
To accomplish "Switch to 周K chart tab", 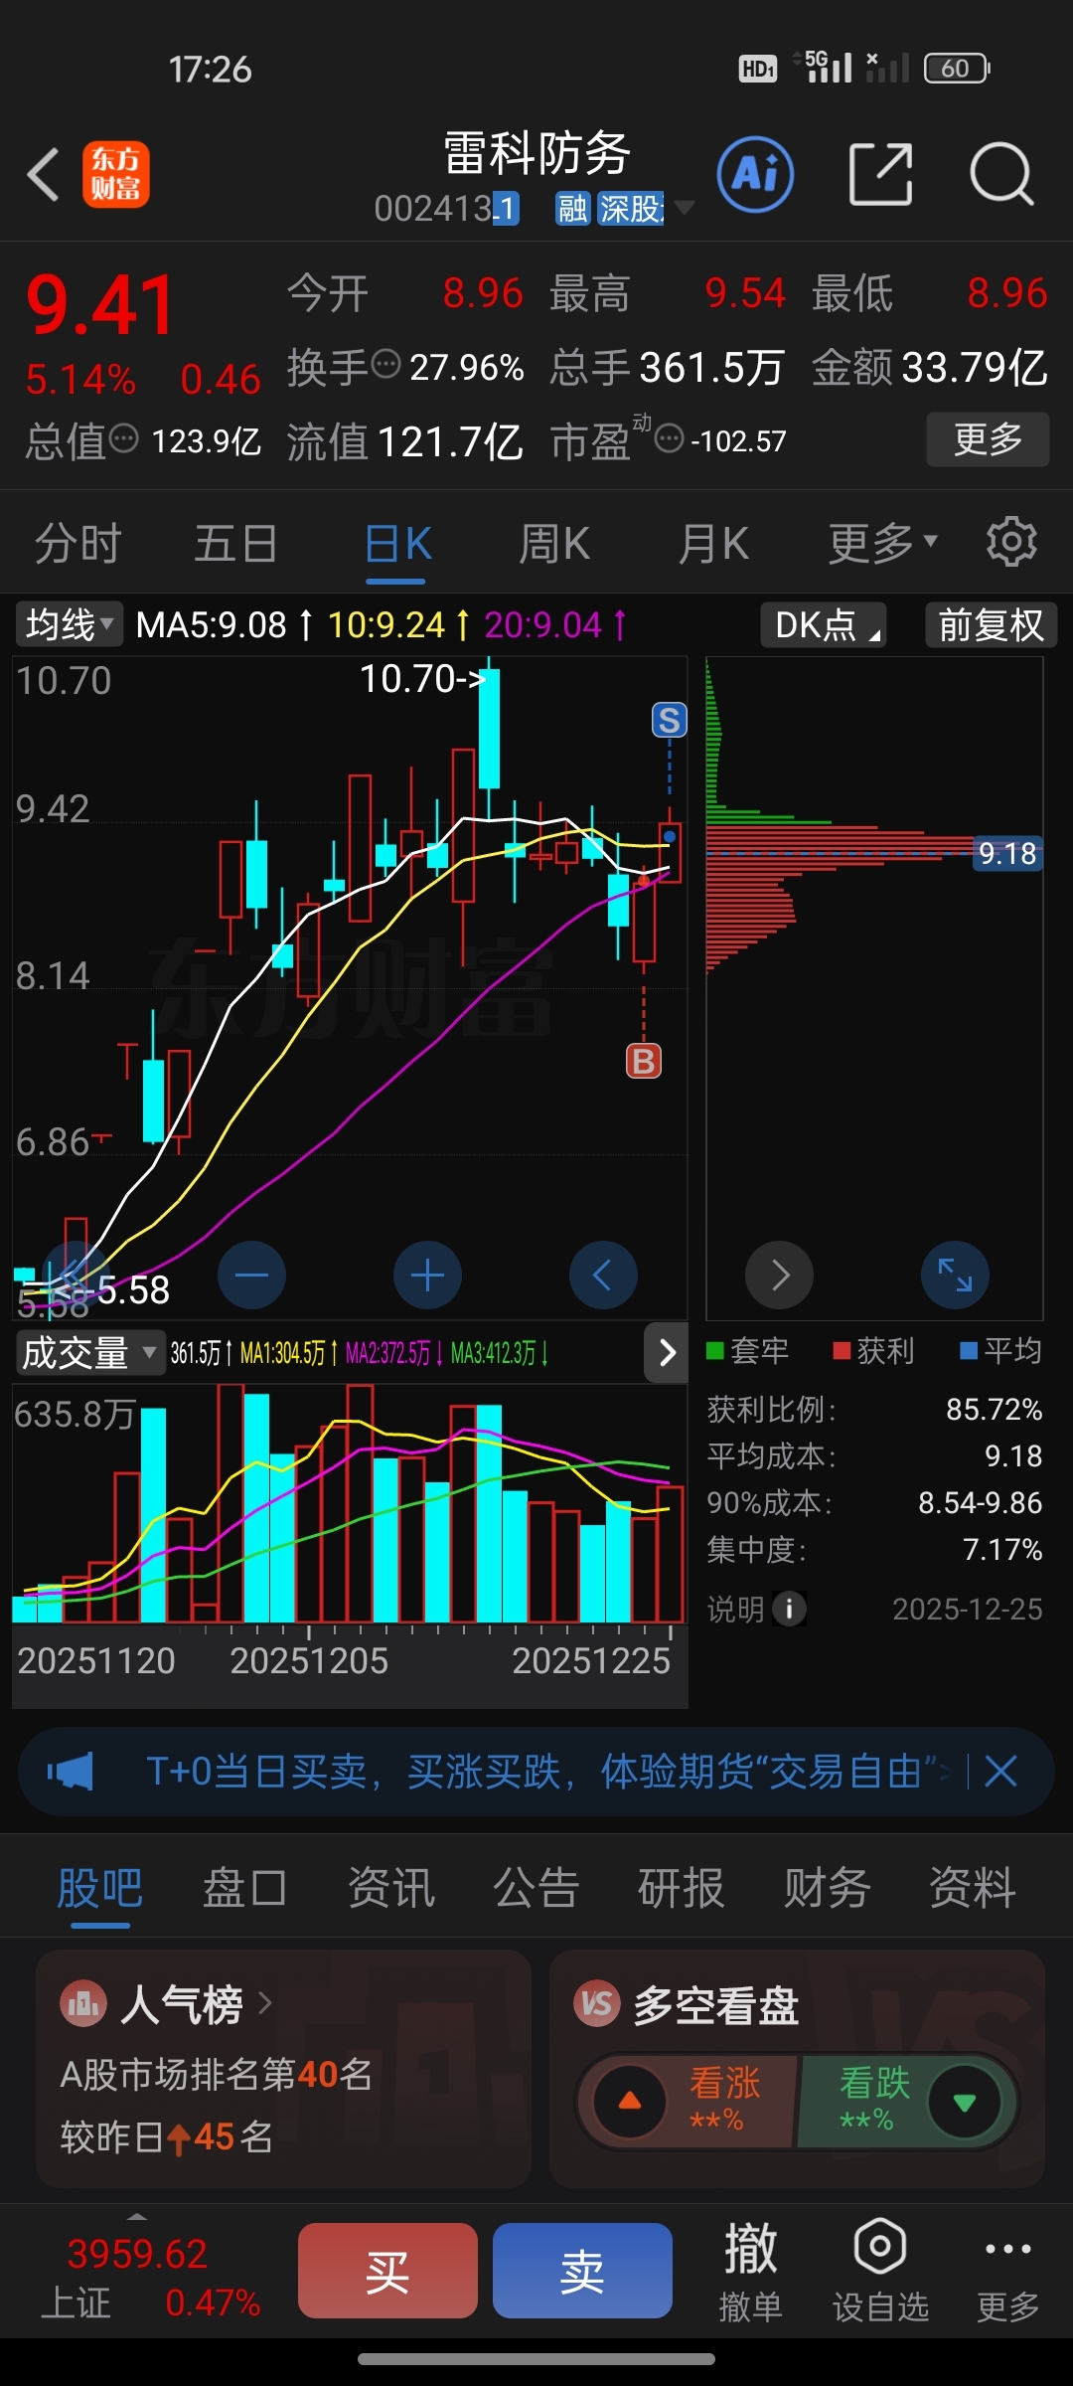I will coord(554,543).
